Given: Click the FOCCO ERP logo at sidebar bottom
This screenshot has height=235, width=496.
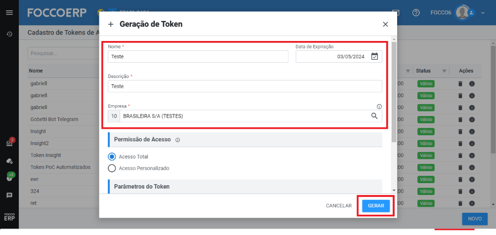Looking at the screenshot, I should coord(9,217).
